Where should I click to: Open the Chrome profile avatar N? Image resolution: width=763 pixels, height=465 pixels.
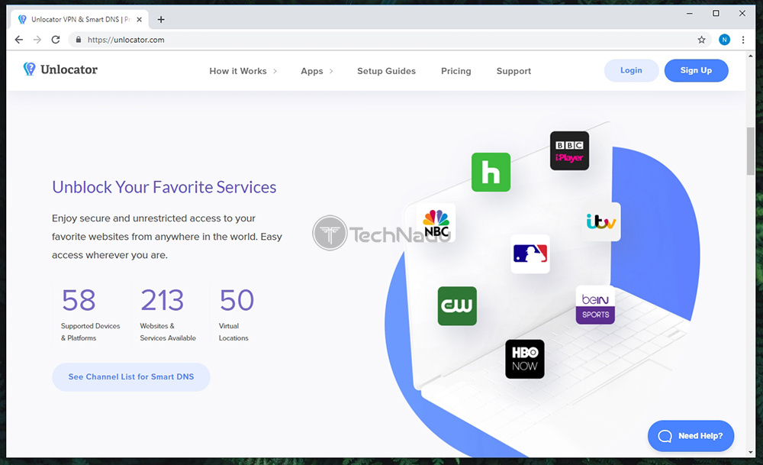724,40
